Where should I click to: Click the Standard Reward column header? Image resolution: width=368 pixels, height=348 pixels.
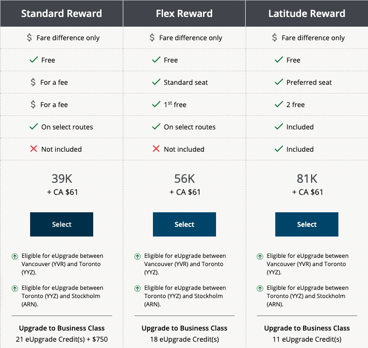click(x=62, y=13)
